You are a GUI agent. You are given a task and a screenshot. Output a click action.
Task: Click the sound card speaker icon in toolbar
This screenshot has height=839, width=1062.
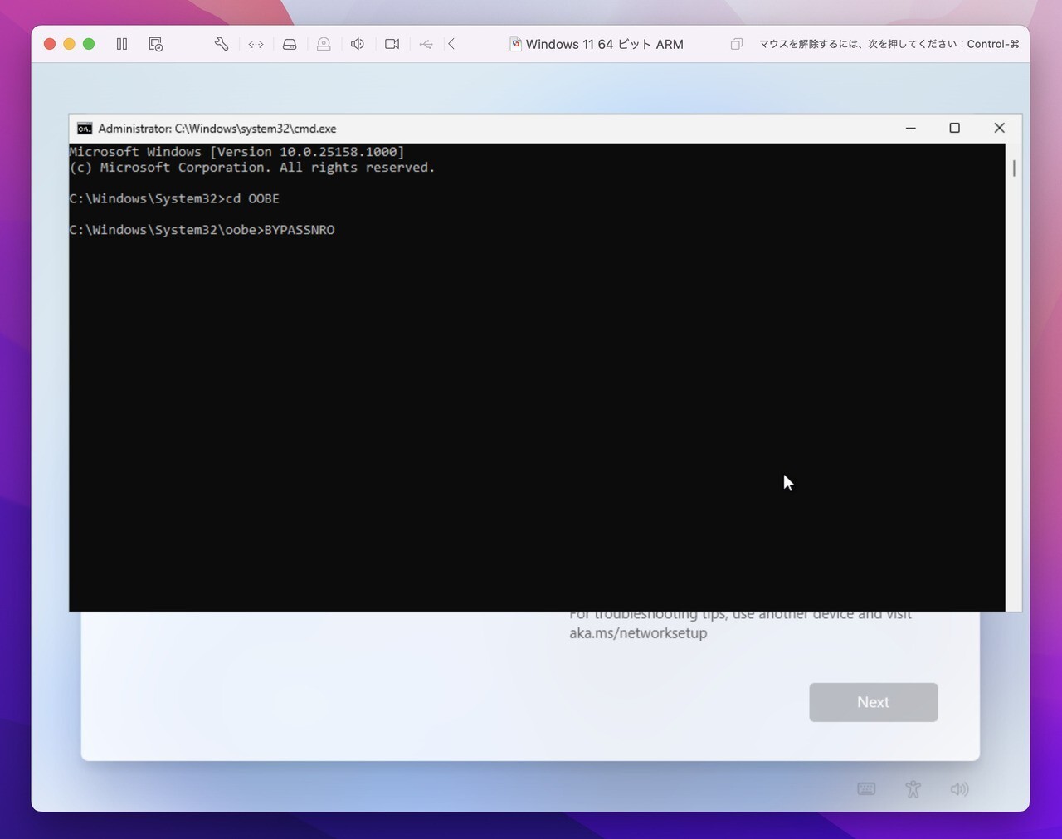tap(358, 44)
